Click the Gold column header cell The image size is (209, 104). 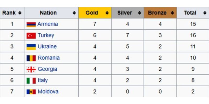pyautogui.click(x=92, y=13)
